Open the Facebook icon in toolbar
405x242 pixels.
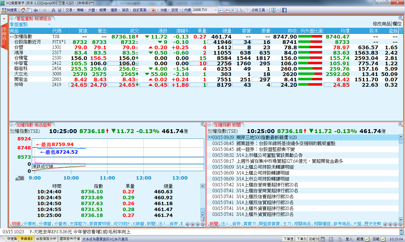pos(284,10)
